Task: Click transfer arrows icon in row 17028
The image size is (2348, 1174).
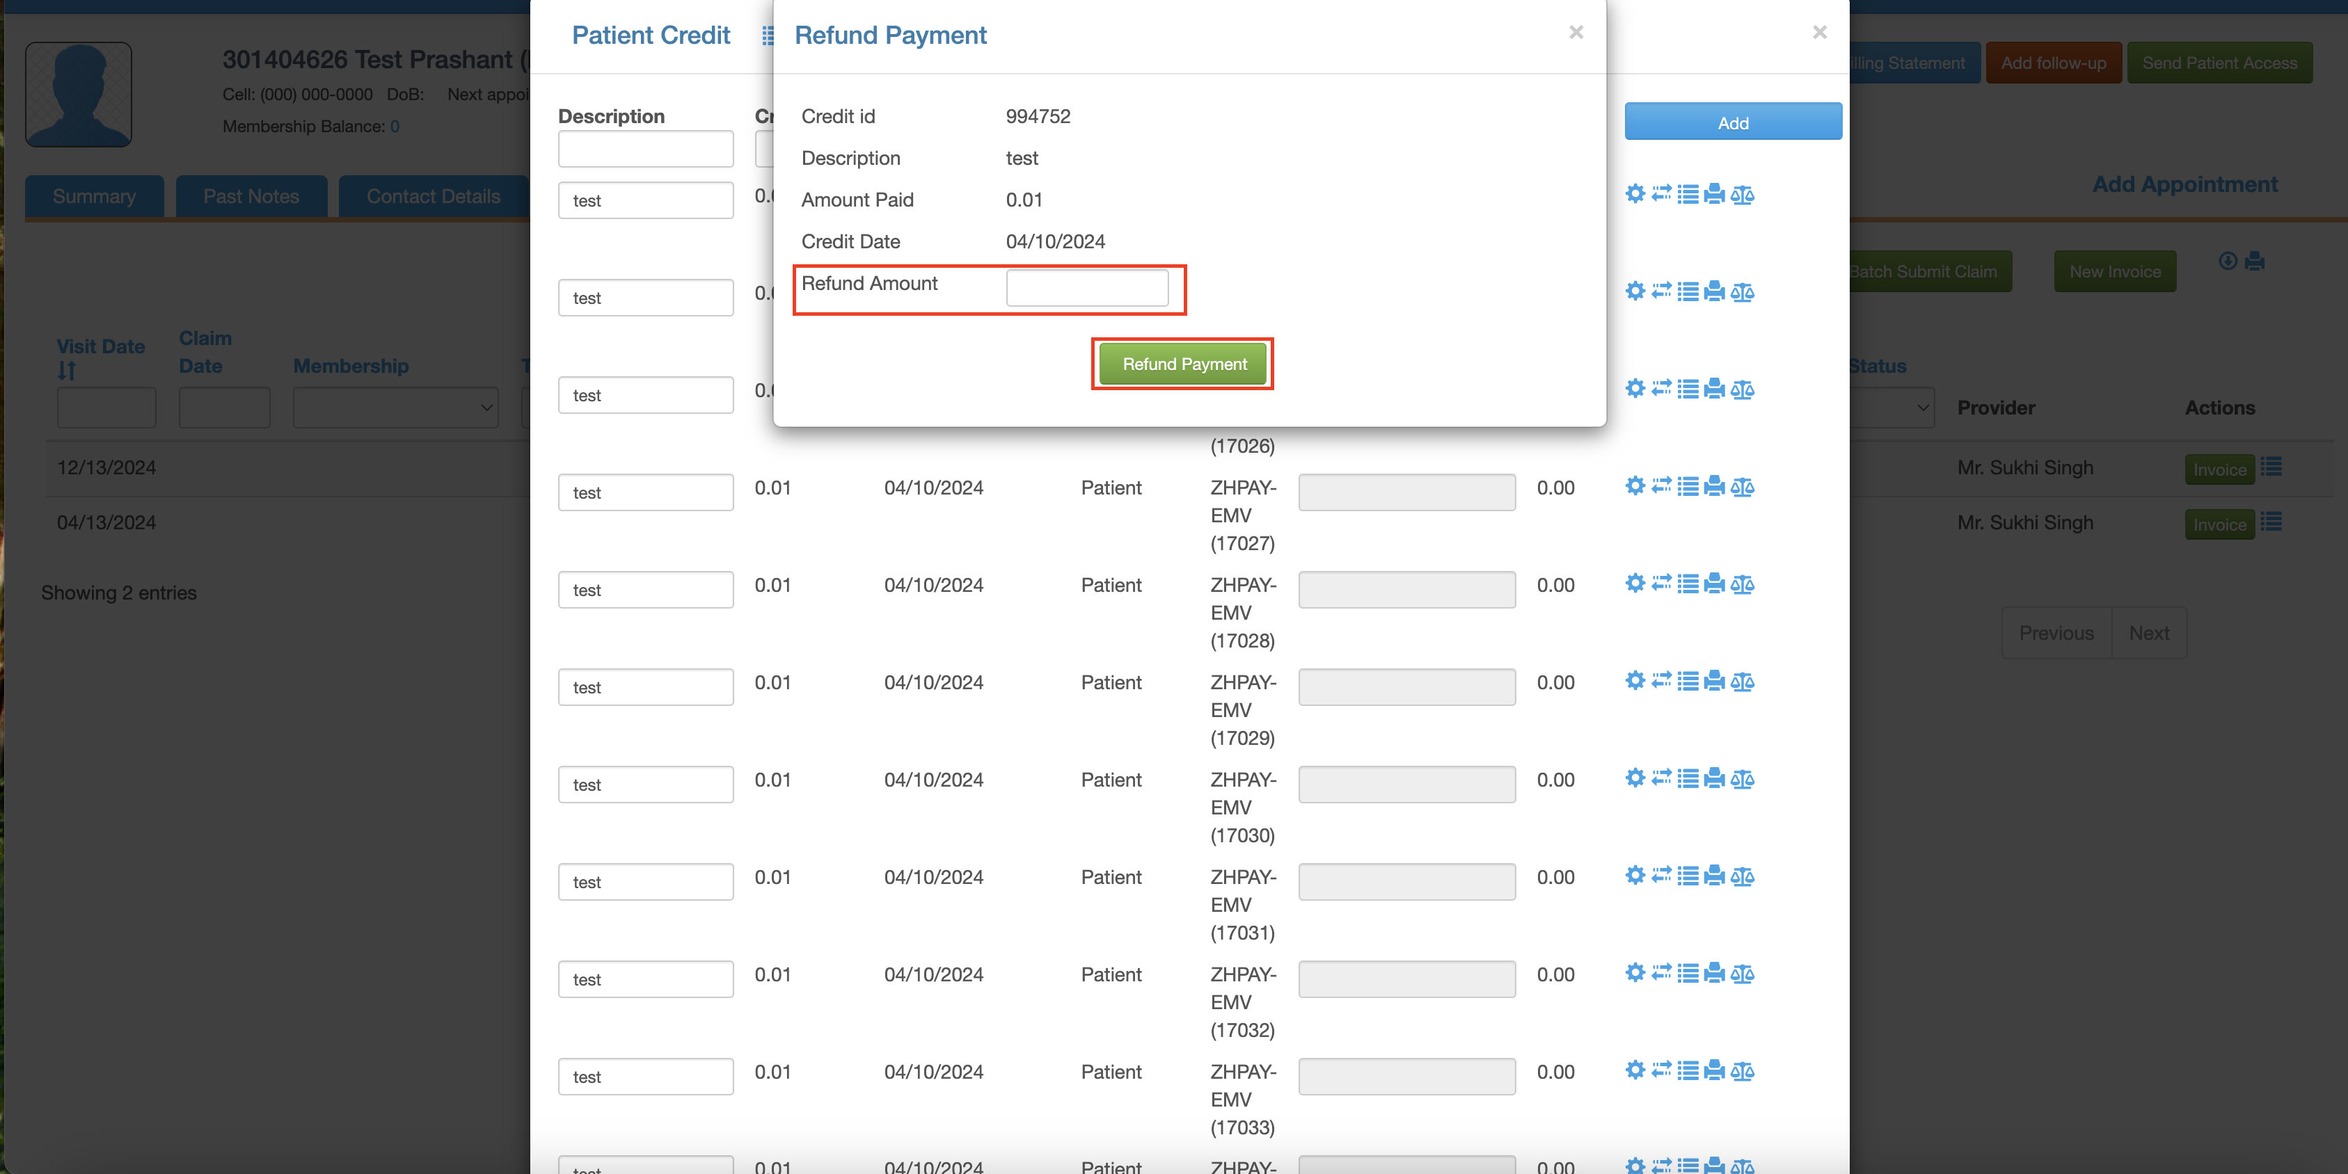Action: tap(1662, 583)
